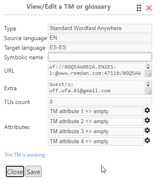Focus the Symbolic name input field
This screenshot has height=180, width=160.
point(100,57)
